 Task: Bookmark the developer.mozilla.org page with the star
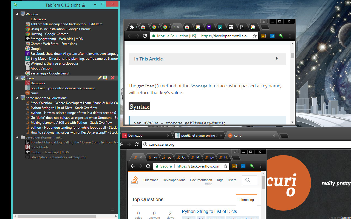[254, 36]
